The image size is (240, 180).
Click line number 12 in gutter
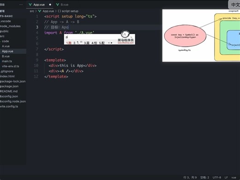(x=36, y=77)
